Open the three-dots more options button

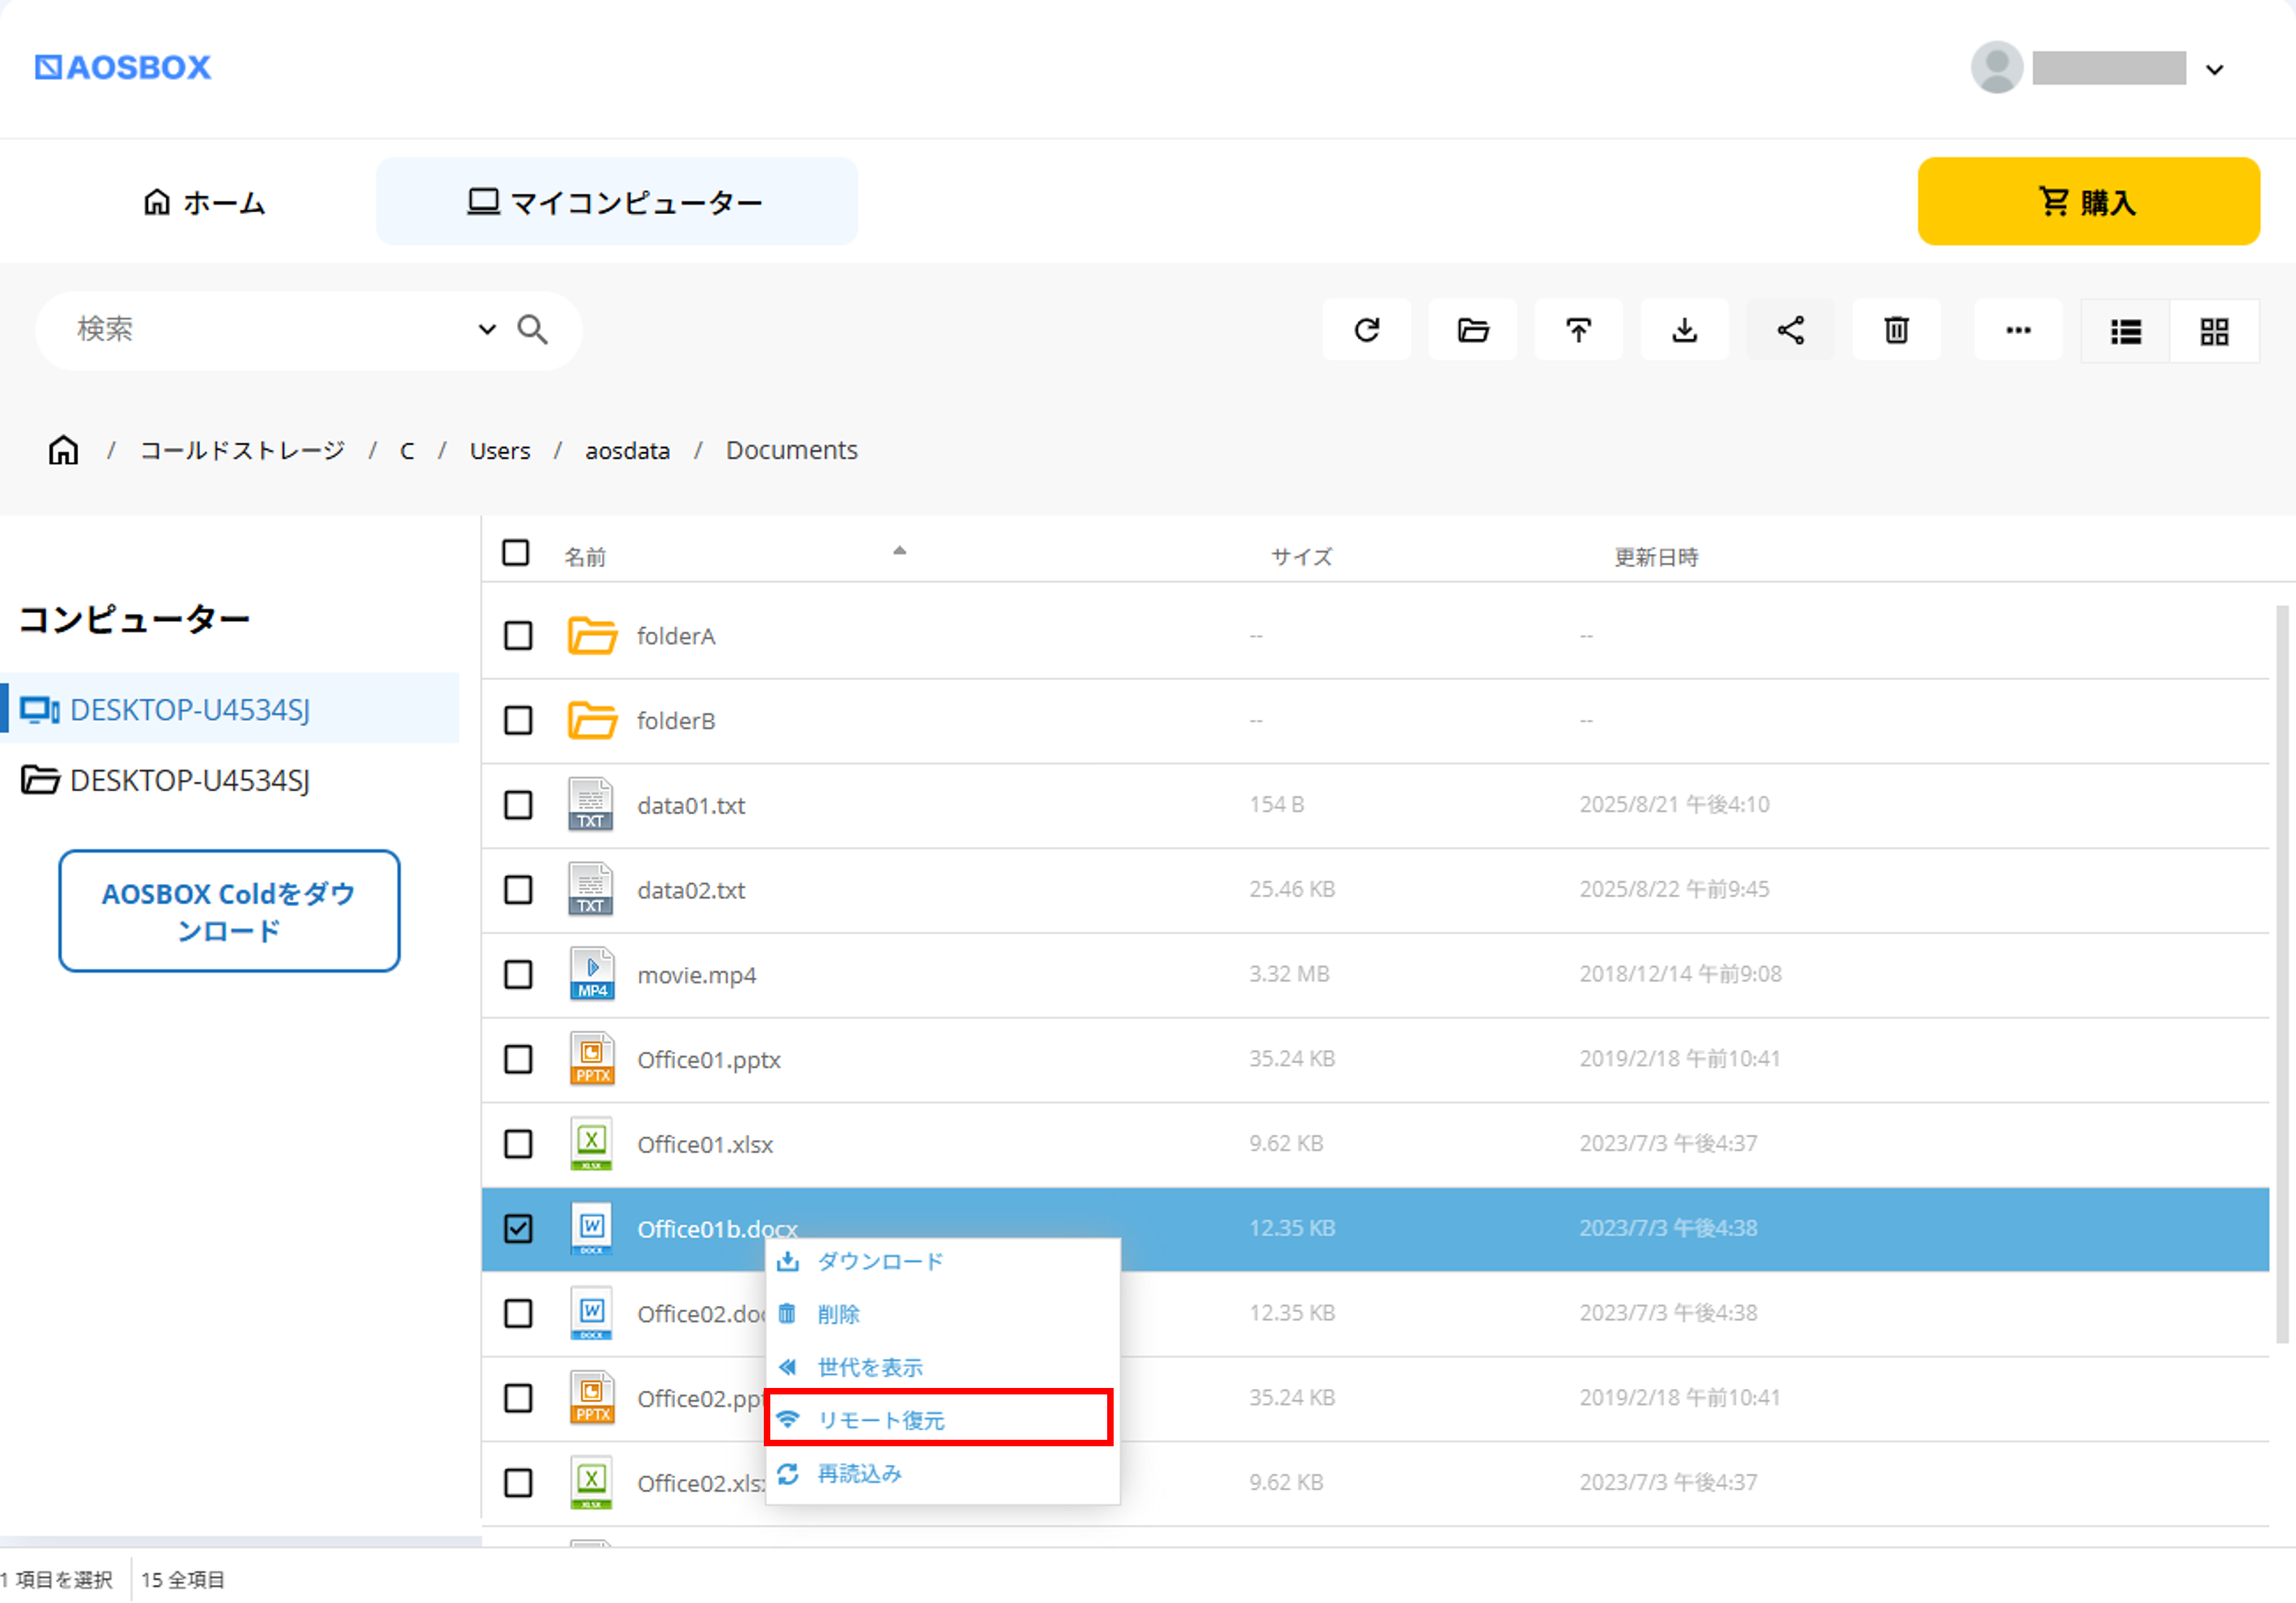coord(2018,330)
